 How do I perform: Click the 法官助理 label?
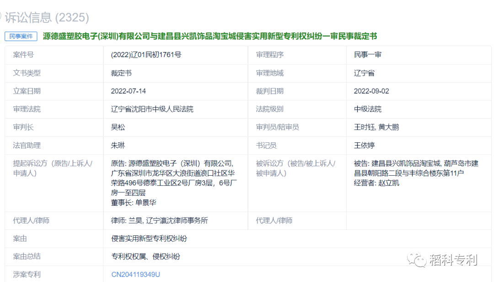(x=27, y=145)
